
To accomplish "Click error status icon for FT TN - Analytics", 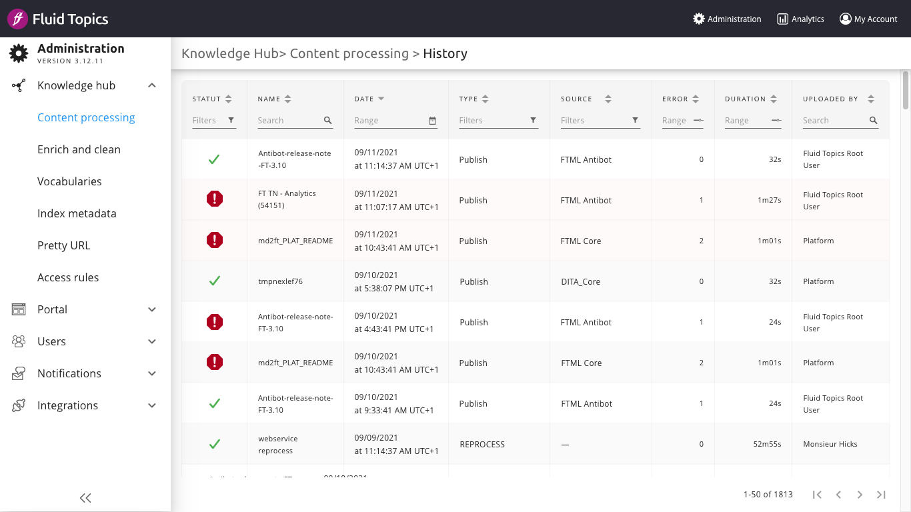I will click(x=215, y=199).
